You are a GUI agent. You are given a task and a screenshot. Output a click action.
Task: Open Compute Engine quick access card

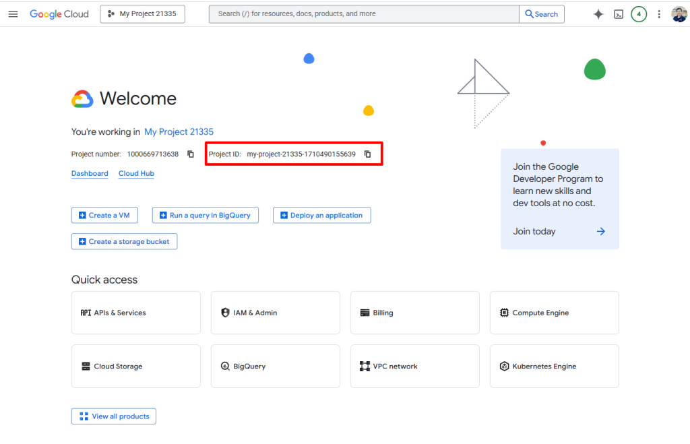555,313
